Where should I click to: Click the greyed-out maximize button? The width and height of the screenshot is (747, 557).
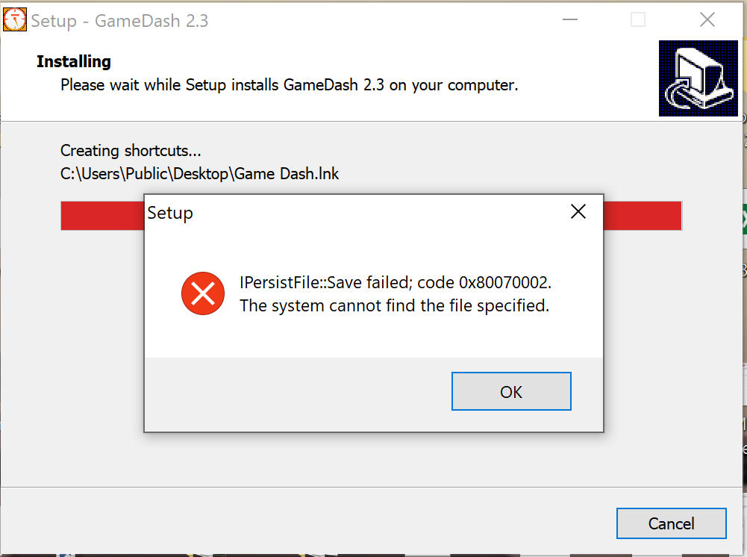638,20
